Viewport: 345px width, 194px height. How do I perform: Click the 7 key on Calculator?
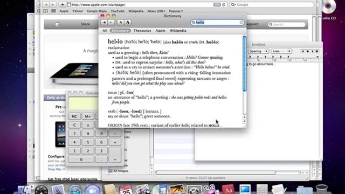[x=74, y=134]
